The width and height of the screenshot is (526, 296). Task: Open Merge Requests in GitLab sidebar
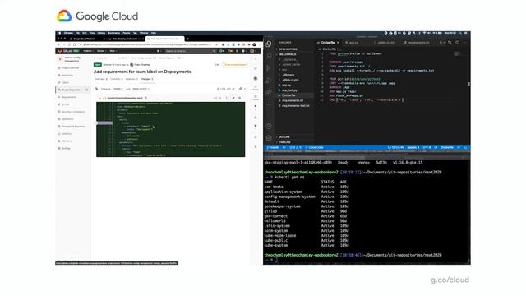(71, 90)
